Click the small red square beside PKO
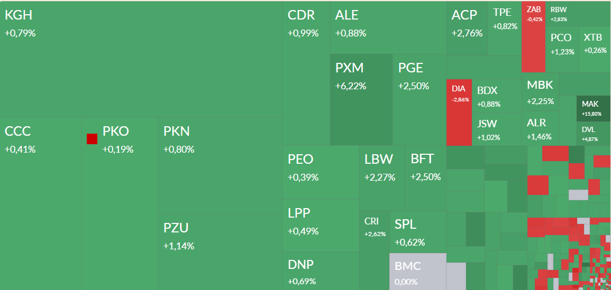This screenshot has height=290, width=611. [x=92, y=139]
